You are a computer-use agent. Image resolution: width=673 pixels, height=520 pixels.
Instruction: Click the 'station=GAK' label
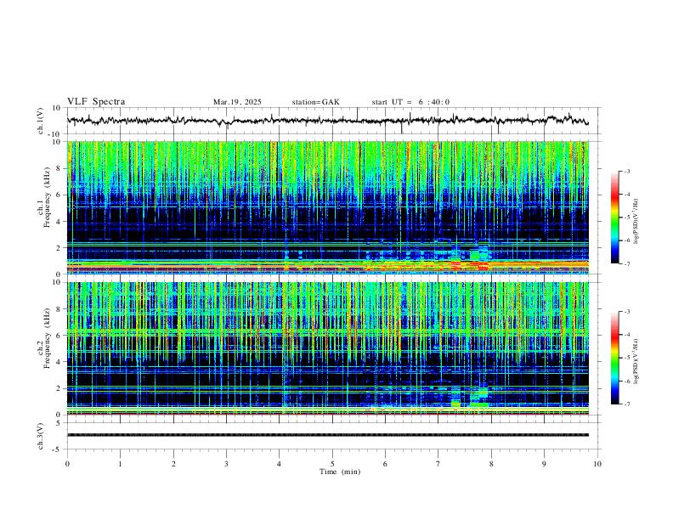point(316,102)
